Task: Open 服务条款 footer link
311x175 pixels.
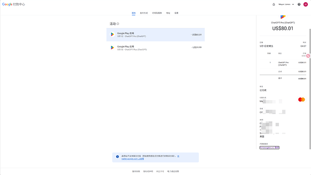Action: (136, 171)
